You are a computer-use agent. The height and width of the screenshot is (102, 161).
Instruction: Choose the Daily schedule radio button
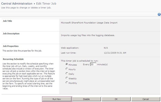pos(67,74)
